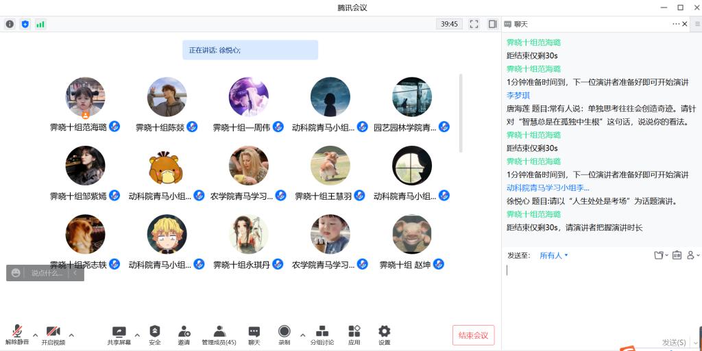Click the red 结束会议 end meeting button
The height and width of the screenshot is (351, 702).
pos(473,335)
